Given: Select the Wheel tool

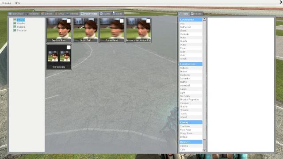Looking at the screenshot, I should (x=191, y=117).
